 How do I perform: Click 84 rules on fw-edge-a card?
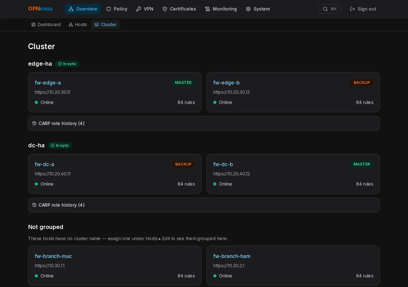pos(186,102)
